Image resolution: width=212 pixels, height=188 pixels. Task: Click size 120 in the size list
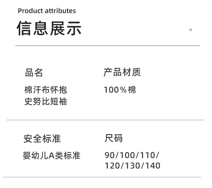(112, 166)
